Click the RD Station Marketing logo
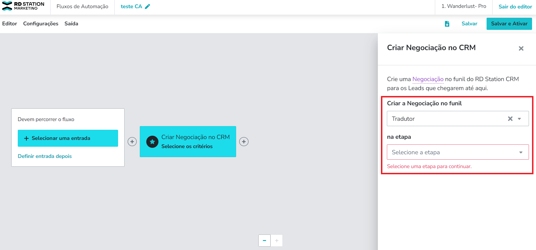Image resolution: width=536 pixels, height=250 pixels. point(23,6)
